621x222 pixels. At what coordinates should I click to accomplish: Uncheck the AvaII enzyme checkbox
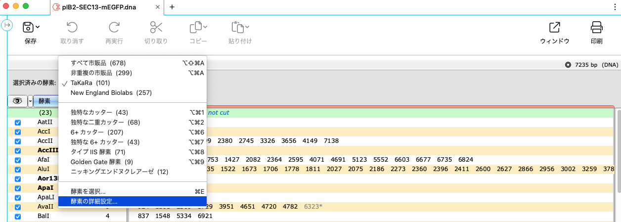tap(18, 207)
